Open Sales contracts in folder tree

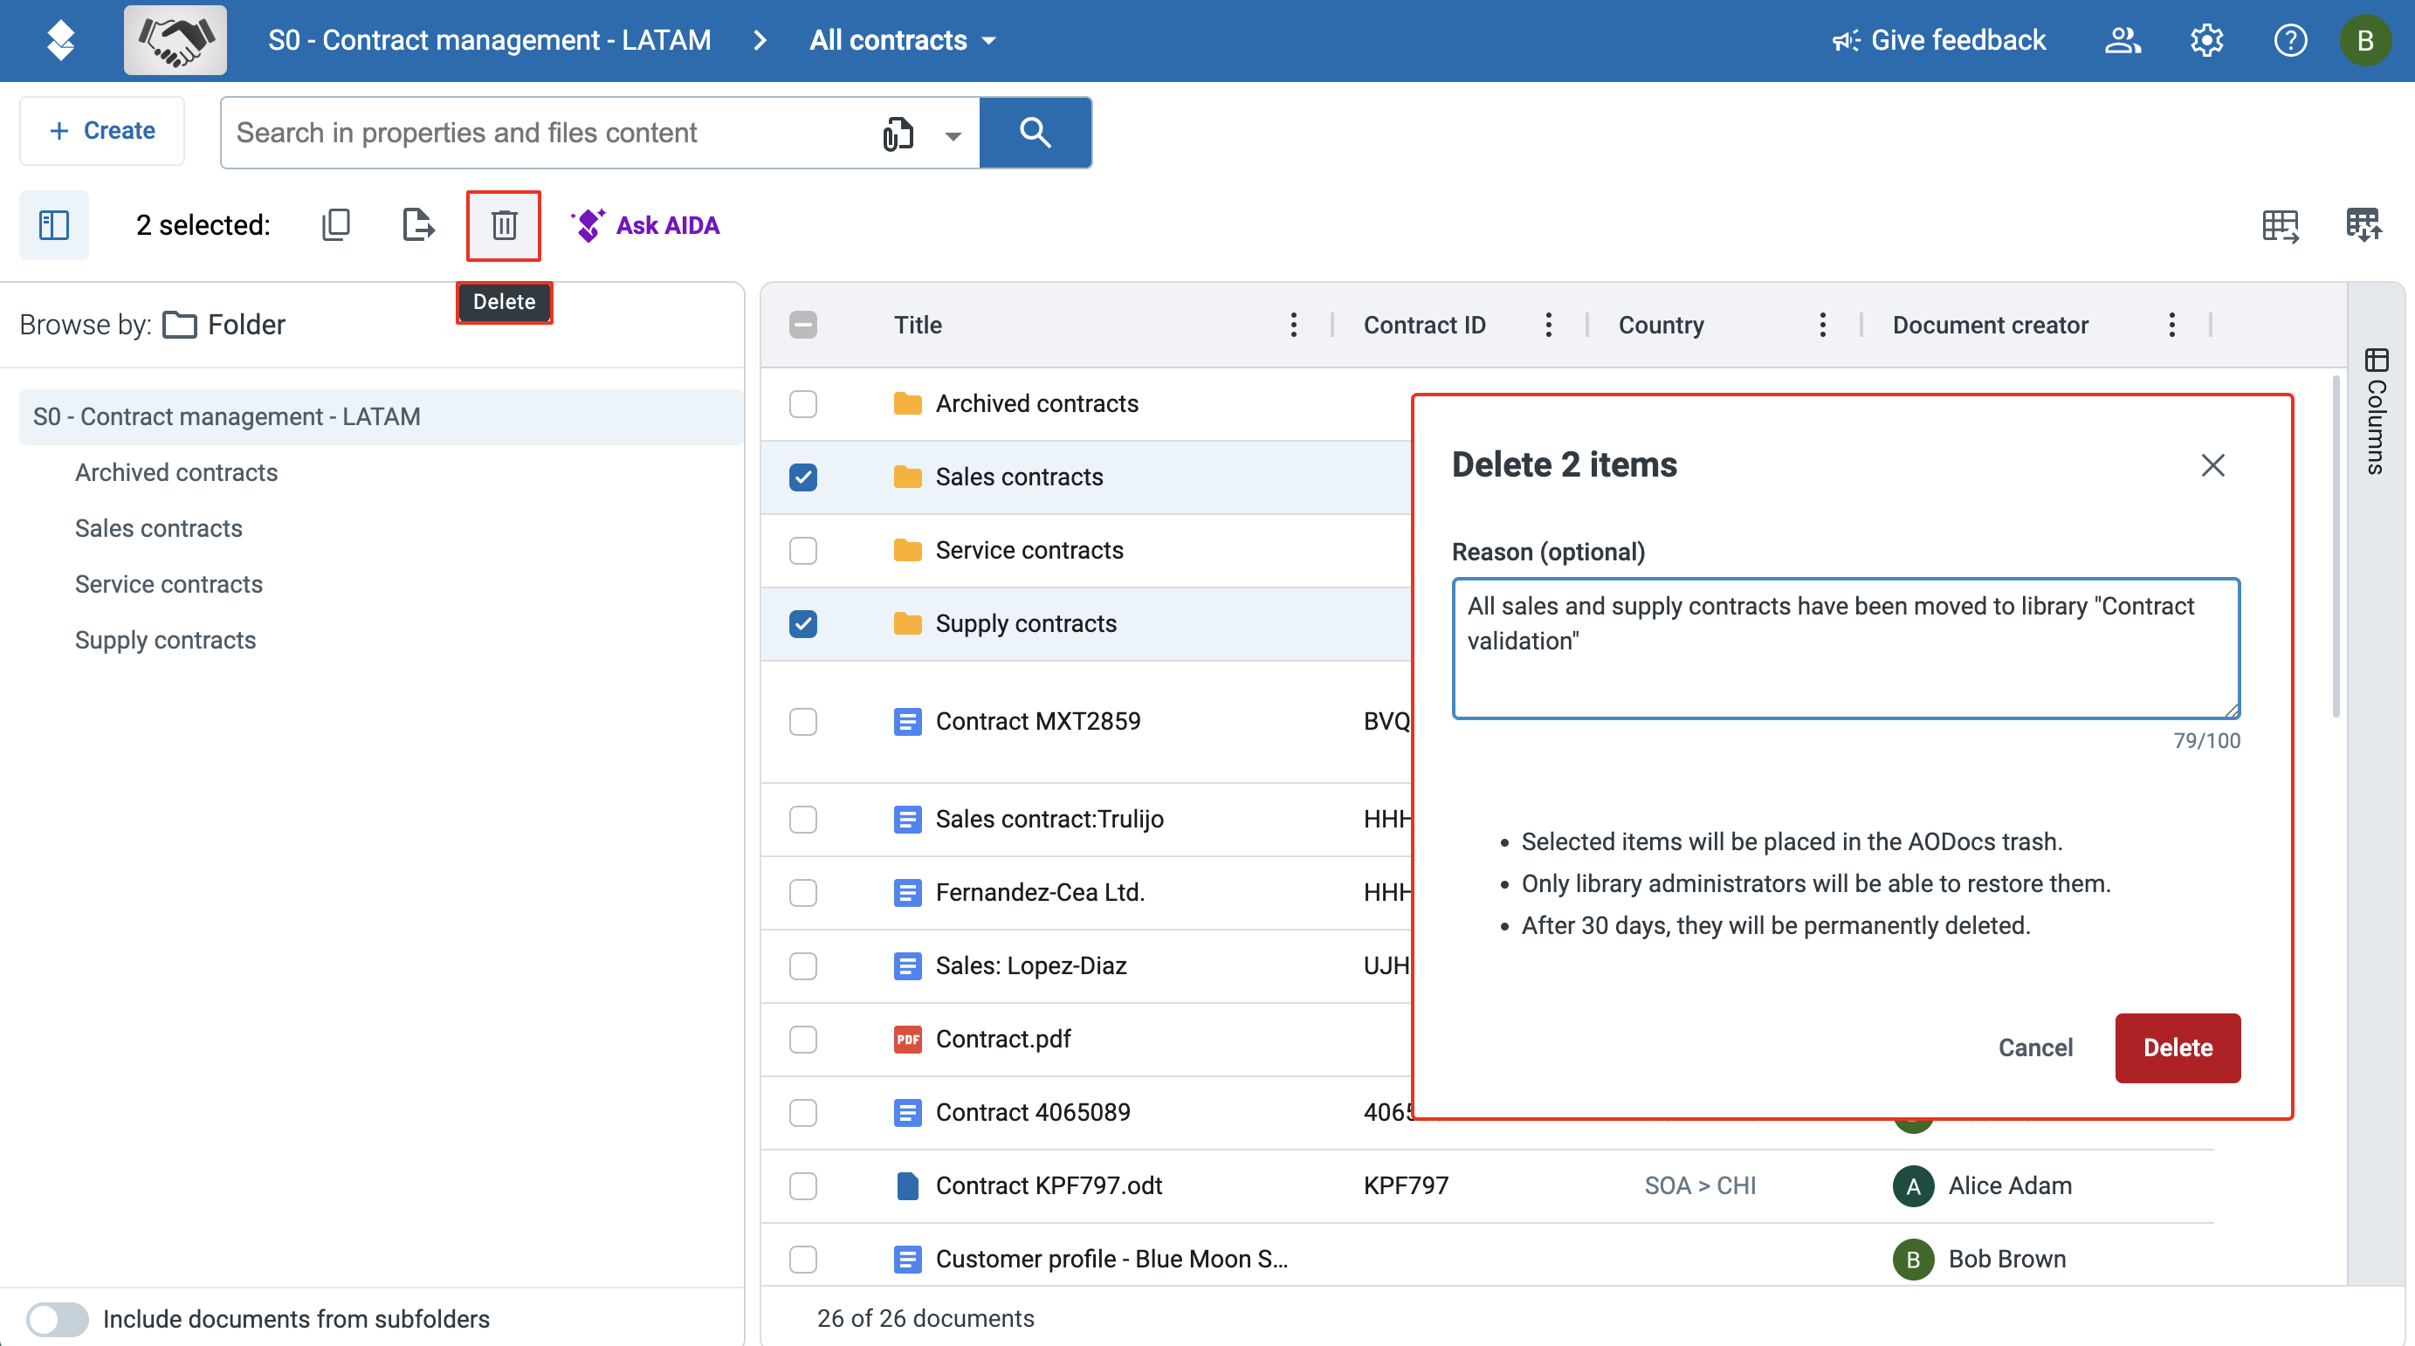click(158, 529)
